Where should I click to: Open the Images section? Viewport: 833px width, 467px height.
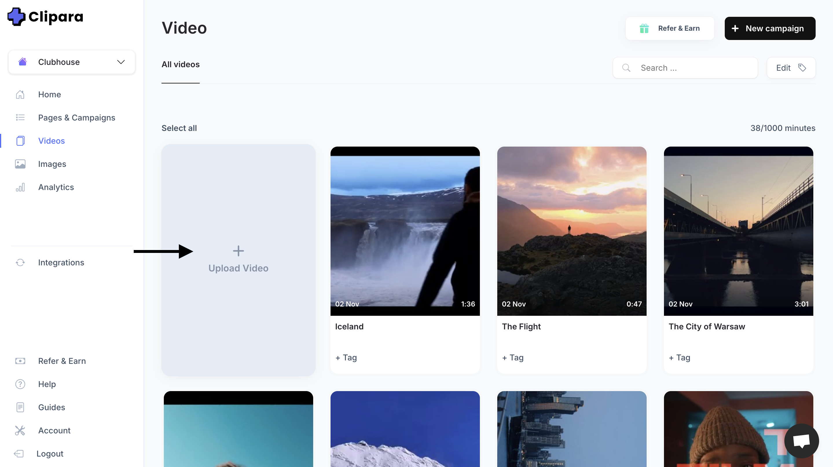[x=52, y=164]
